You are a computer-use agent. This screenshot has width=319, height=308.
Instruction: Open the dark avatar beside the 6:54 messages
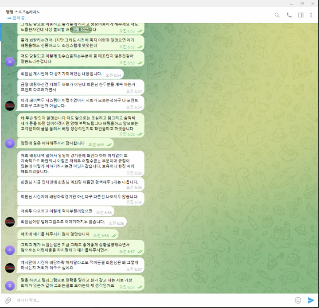(10, 106)
